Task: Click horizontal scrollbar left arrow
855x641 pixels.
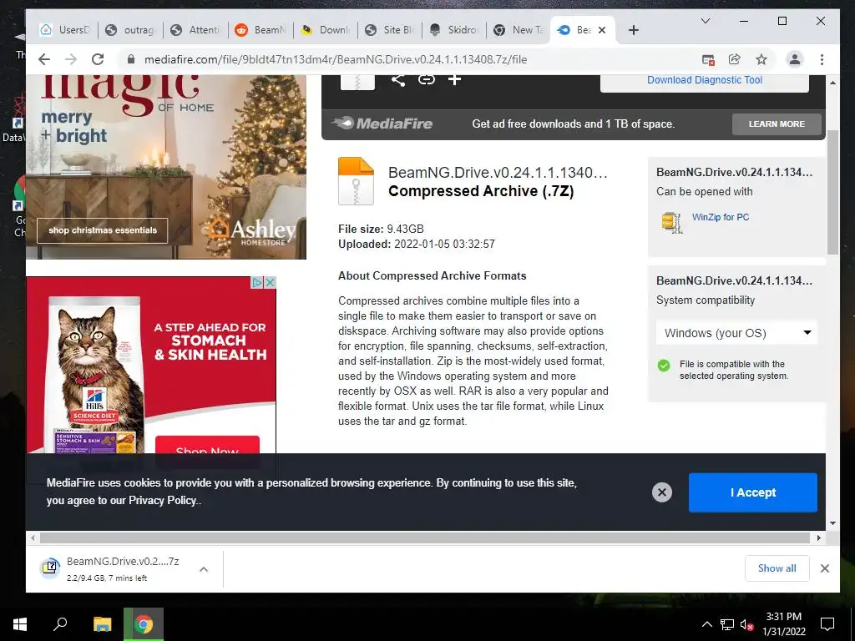Action: coord(33,538)
